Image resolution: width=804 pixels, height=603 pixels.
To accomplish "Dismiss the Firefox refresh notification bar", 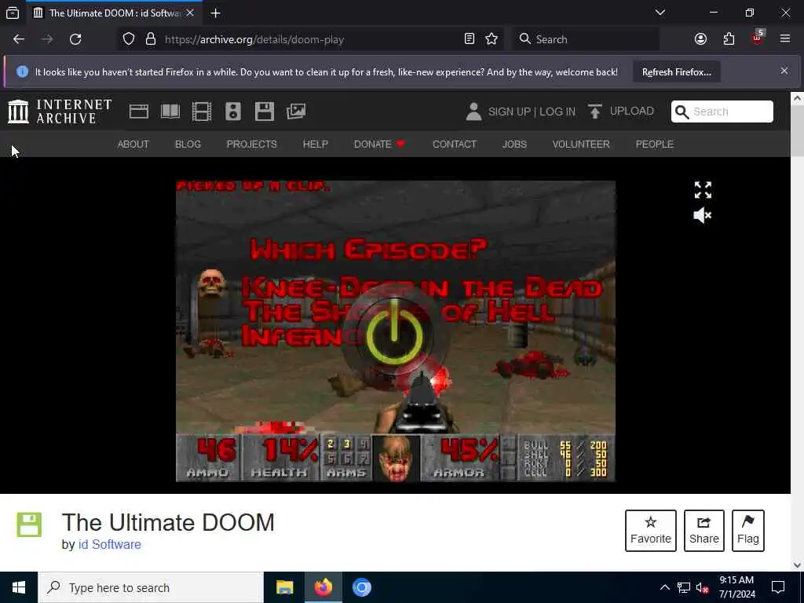I will coord(784,71).
